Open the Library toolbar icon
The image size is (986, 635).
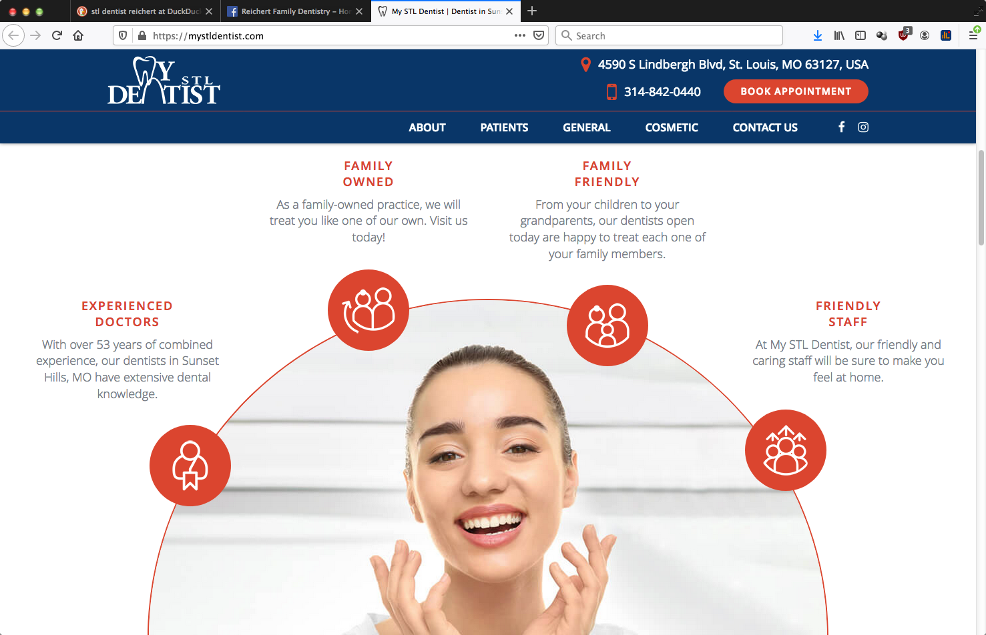(x=839, y=35)
